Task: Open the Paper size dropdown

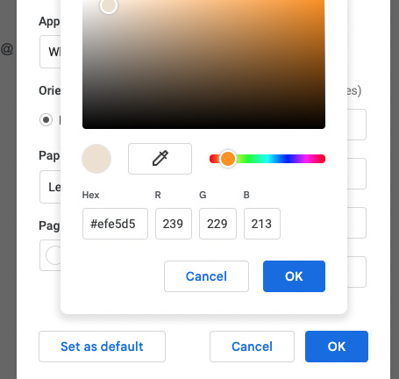Action: coord(50,187)
